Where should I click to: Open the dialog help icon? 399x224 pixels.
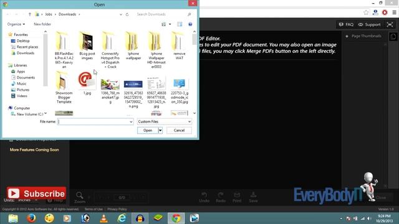pos(190,24)
